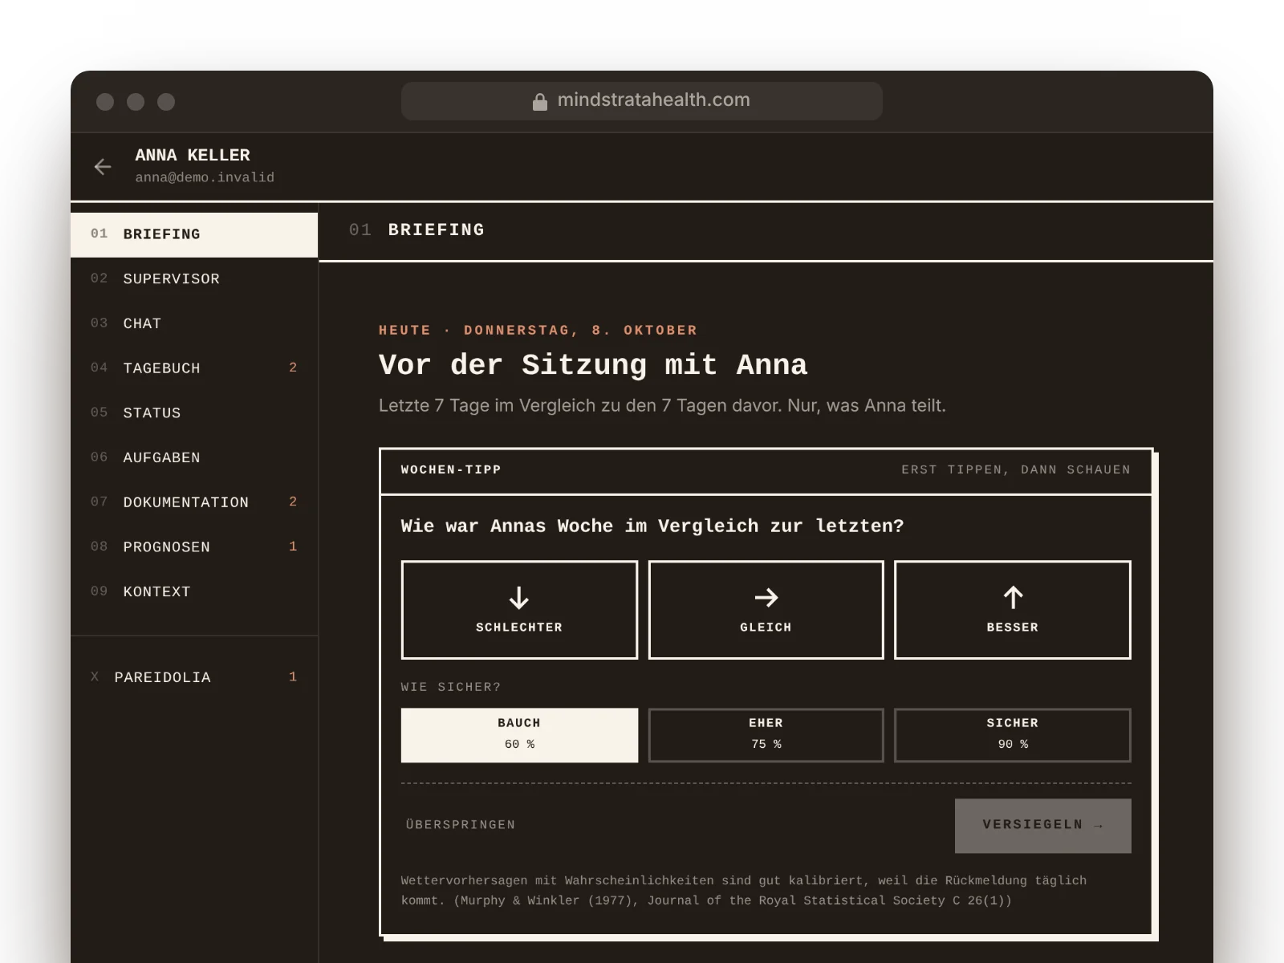
Task: Choose the up-arrow Besser option
Action: pos(1013,610)
